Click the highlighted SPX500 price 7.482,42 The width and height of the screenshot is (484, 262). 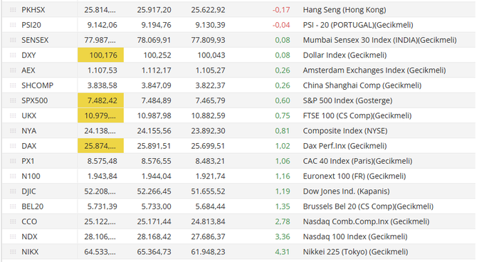(x=100, y=100)
